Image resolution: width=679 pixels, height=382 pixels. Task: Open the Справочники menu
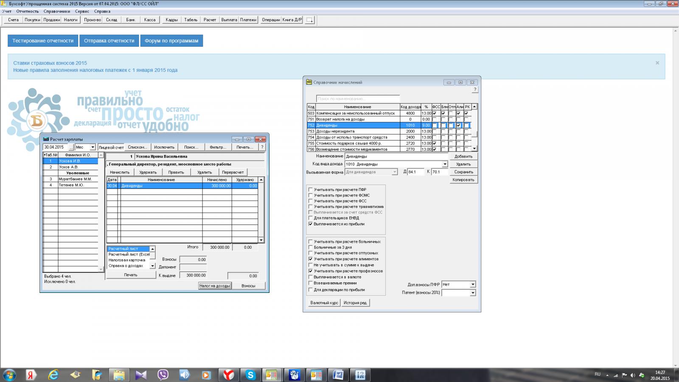click(x=57, y=11)
